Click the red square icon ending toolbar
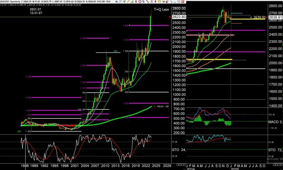283x170 pixels. tap(182, 2)
